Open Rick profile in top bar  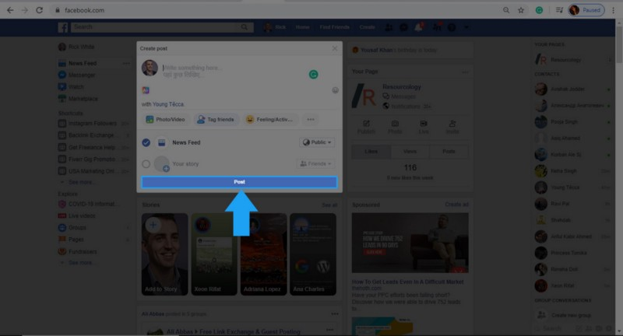pyautogui.click(x=275, y=27)
